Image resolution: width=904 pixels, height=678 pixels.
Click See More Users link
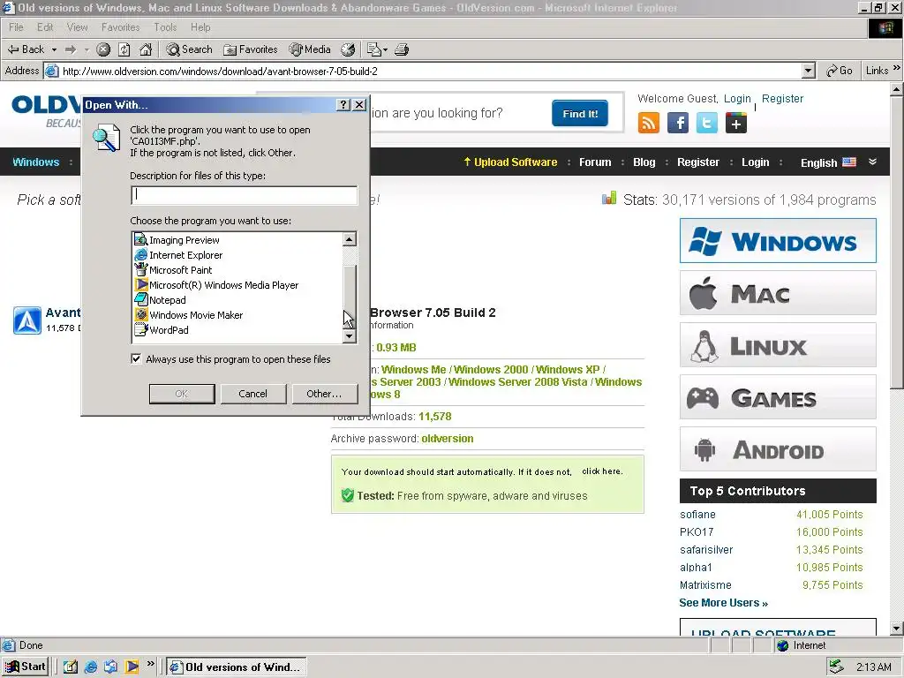[x=724, y=602]
